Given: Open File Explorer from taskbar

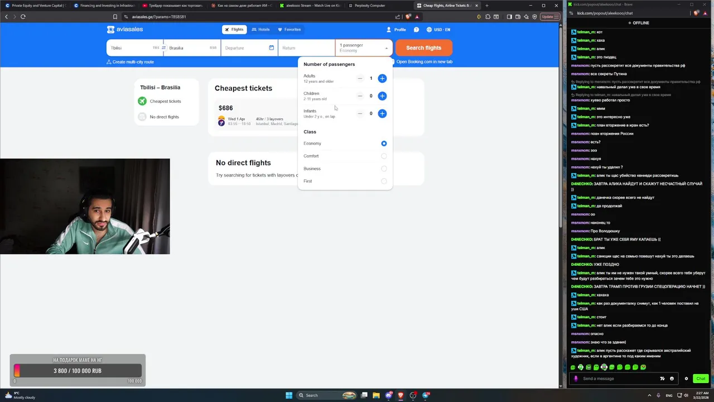Looking at the screenshot, I should (377, 395).
